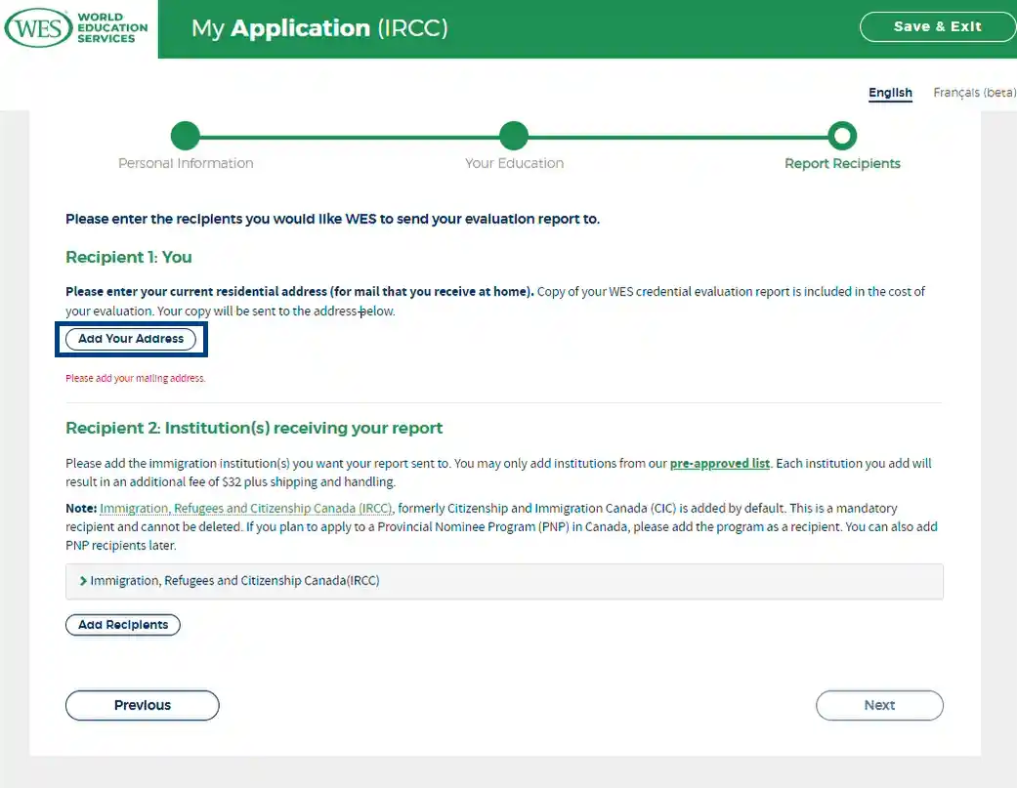Click the Personal Information step label
The image size is (1017, 788).
click(186, 163)
